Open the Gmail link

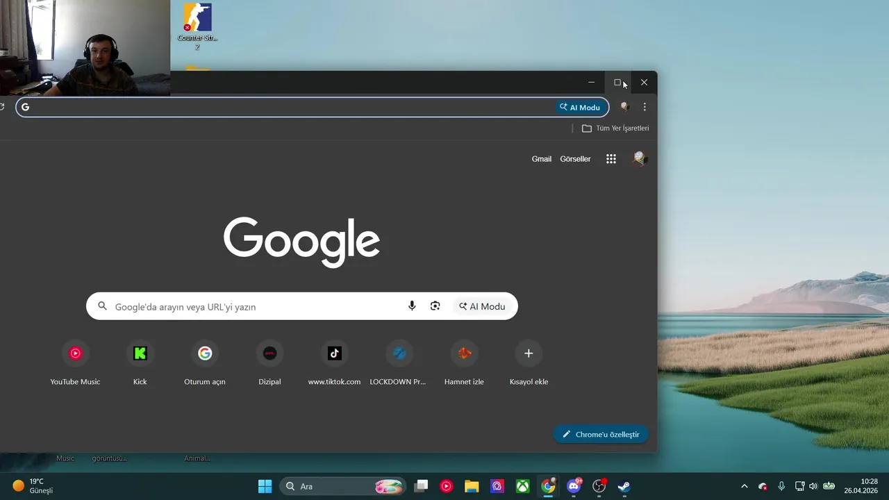542,159
